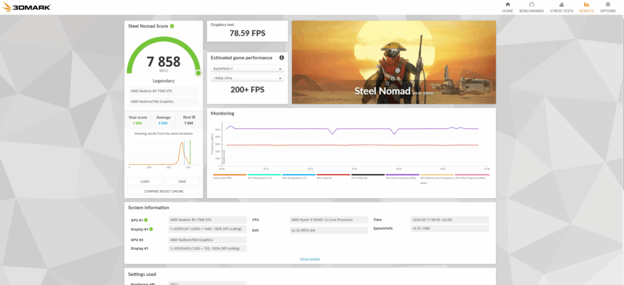
Task: Click the info icon next to Best
Action: pyautogui.click(x=194, y=117)
